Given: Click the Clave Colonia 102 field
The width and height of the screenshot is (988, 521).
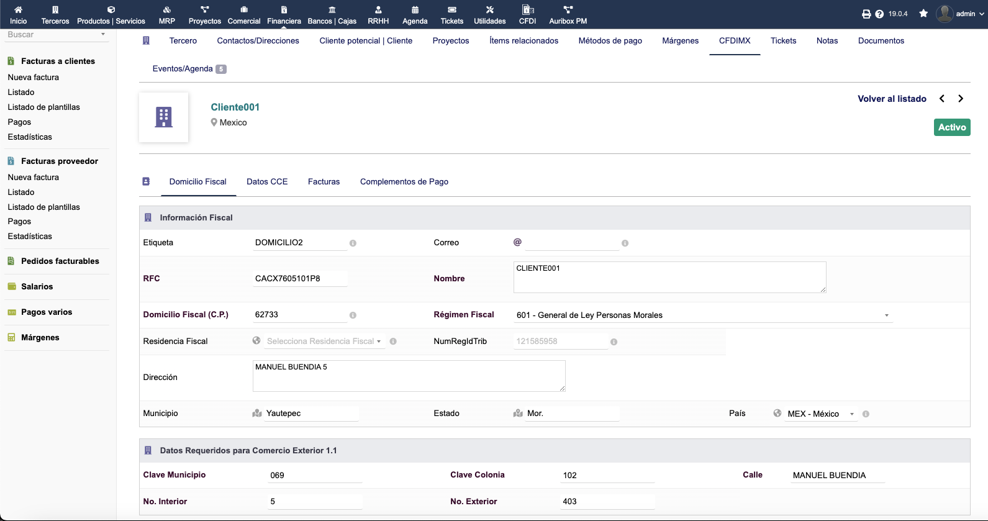Looking at the screenshot, I should pyautogui.click(x=607, y=475).
